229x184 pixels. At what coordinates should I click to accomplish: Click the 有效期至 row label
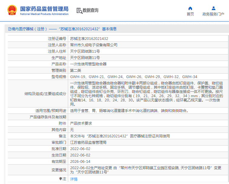(x=59, y=162)
